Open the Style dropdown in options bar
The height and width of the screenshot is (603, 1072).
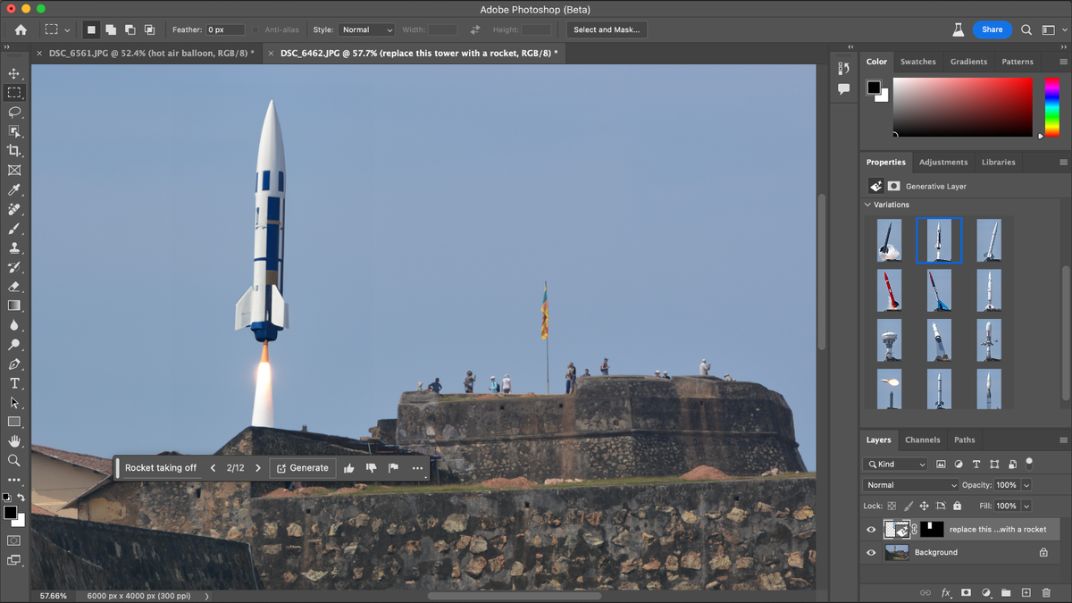pos(365,29)
